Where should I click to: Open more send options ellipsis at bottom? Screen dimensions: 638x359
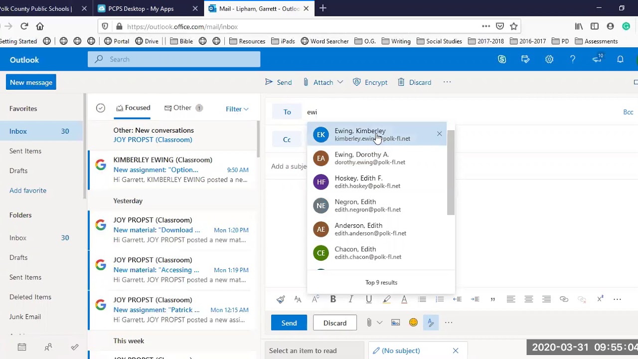449,323
